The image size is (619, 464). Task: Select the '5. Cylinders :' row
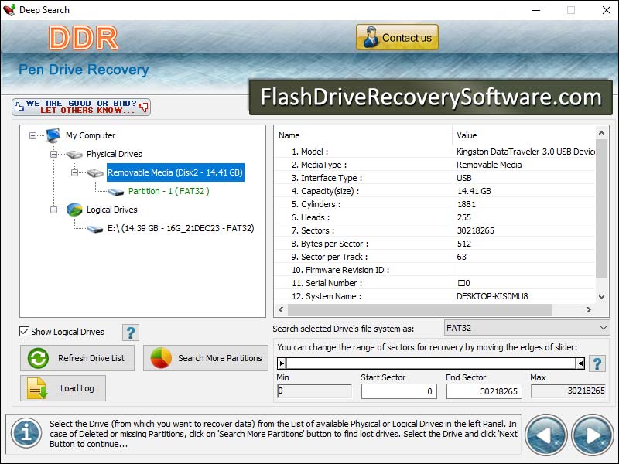pyautogui.click(x=435, y=204)
